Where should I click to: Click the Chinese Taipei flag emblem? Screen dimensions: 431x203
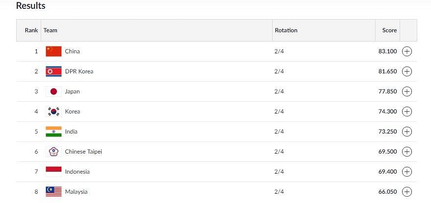(x=53, y=152)
